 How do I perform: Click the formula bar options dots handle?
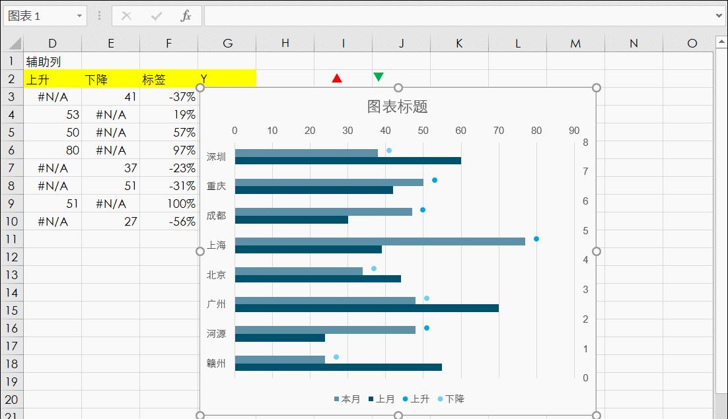pyautogui.click(x=99, y=16)
